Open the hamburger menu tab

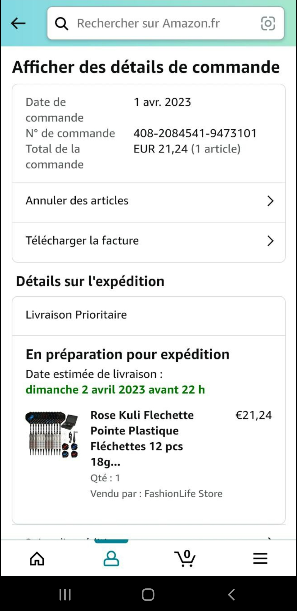(x=260, y=558)
